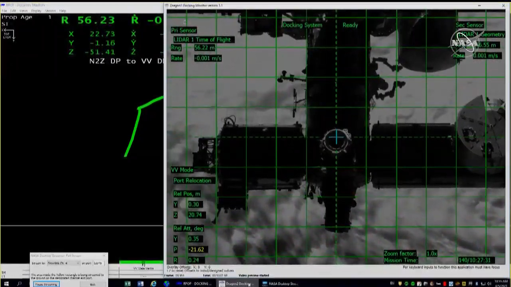Image resolution: width=511 pixels, height=287 pixels.
Task: Click the taskbar search magnifier icon
Action: tap(19, 284)
